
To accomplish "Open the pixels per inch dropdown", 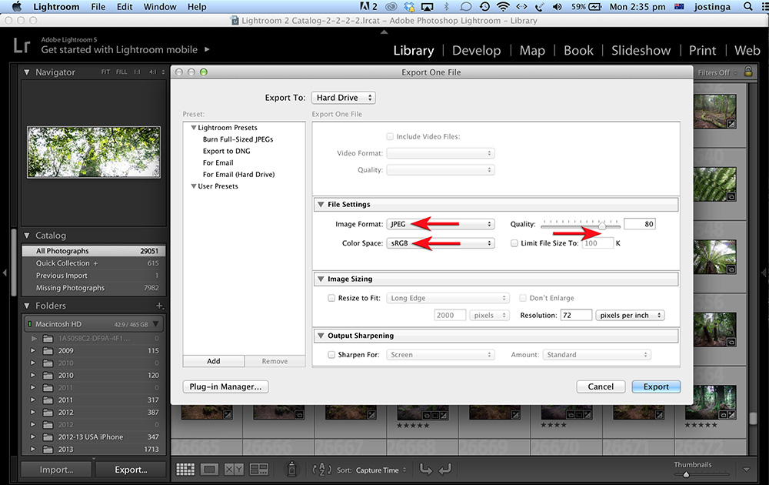I will tap(631, 315).
